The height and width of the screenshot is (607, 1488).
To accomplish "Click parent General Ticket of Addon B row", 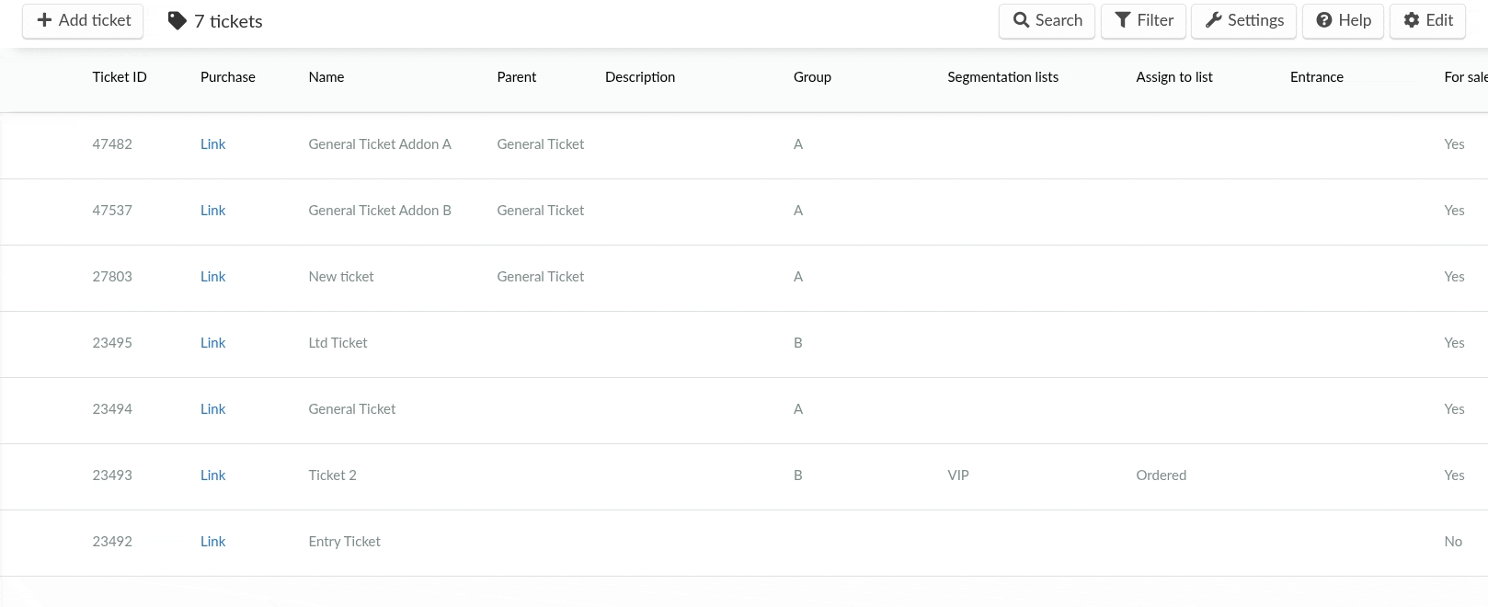I will click(541, 211).
